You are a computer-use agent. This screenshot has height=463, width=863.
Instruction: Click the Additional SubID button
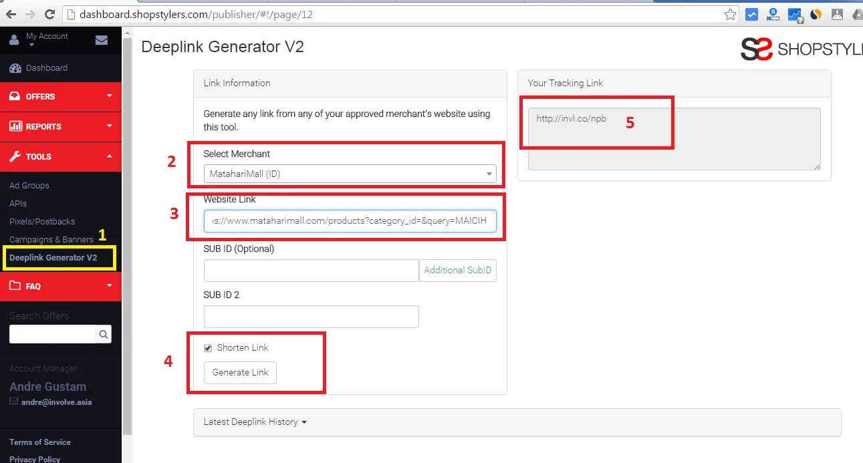[x=458, y=270]
